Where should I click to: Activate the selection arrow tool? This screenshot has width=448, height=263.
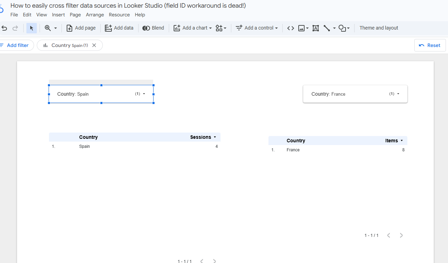pos(32,28)
